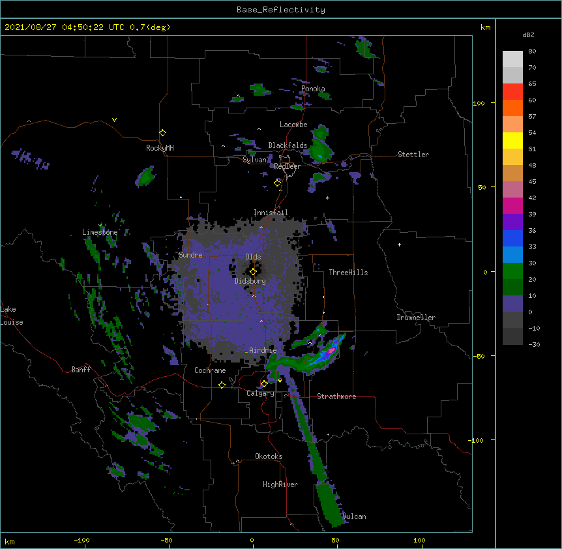Click the km unit label at bottom left
Screen dimensions: 562x549
[10, 542]
